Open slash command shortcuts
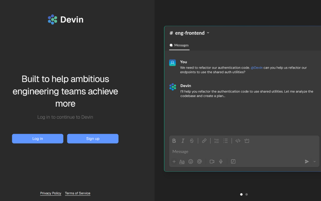The height and width of the screenshot is (201, 321). point(233,162)
